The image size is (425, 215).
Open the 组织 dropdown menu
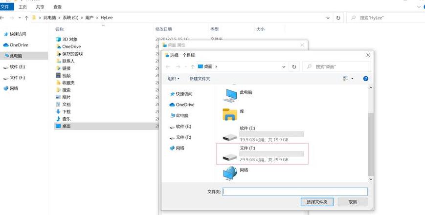(174, 79)
